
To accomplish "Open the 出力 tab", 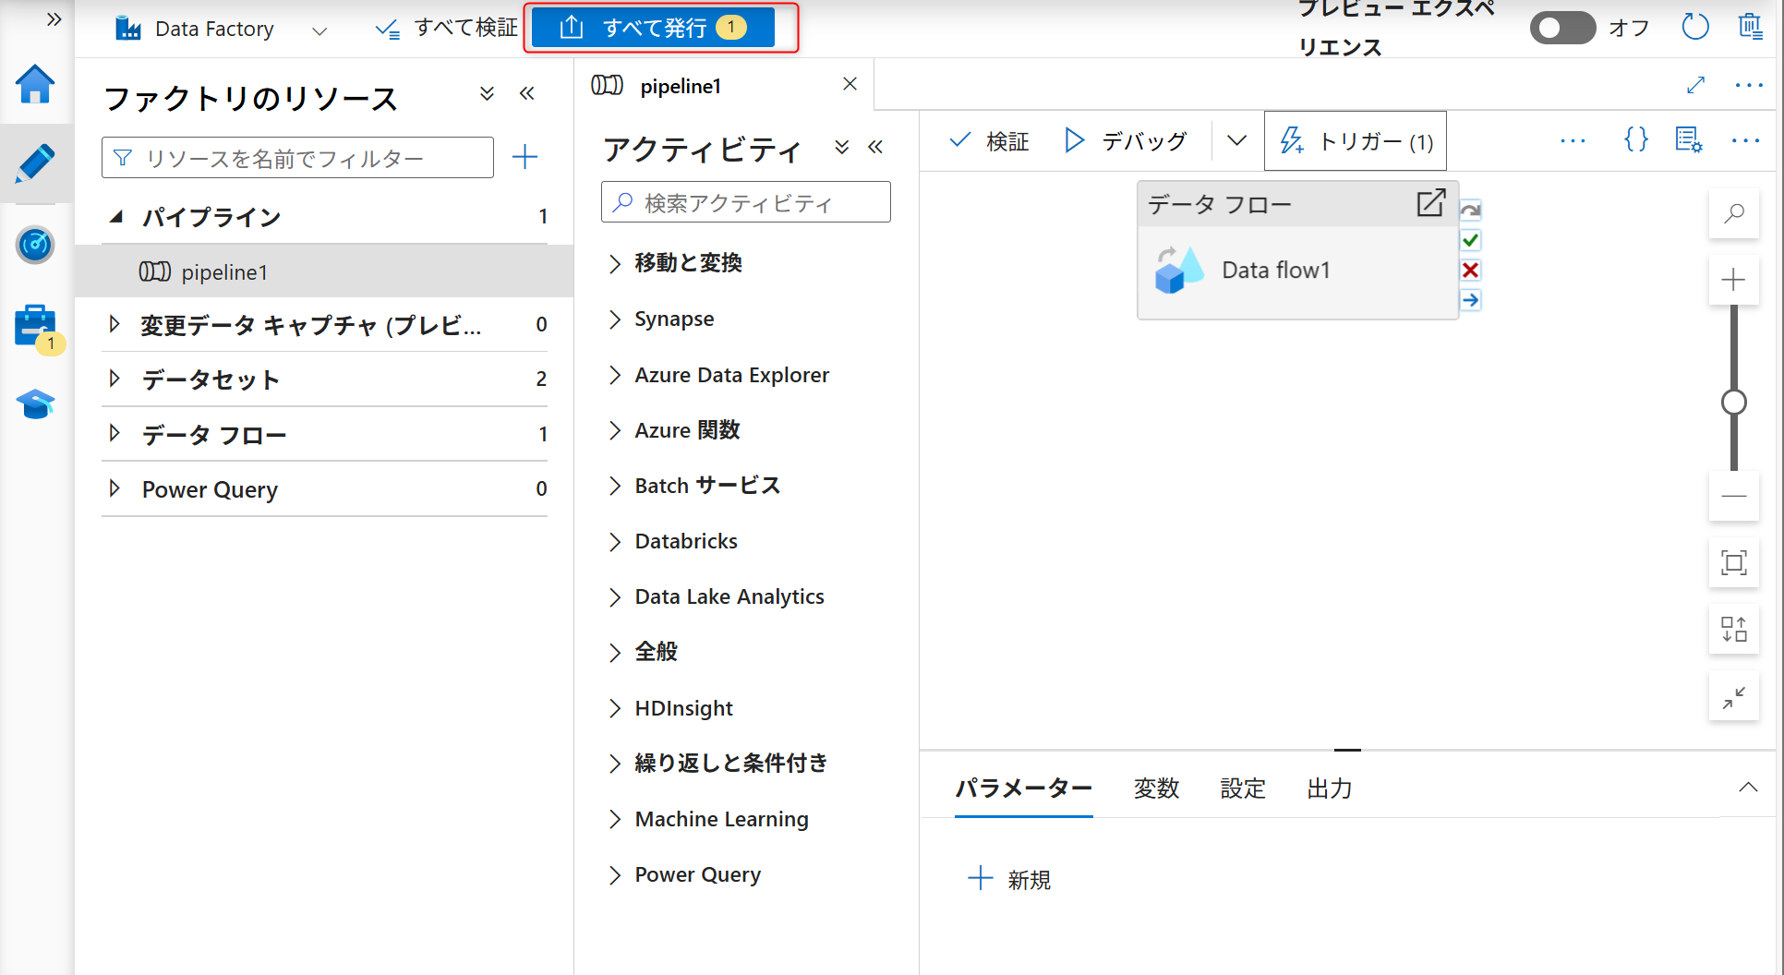I will point(1329,788).
